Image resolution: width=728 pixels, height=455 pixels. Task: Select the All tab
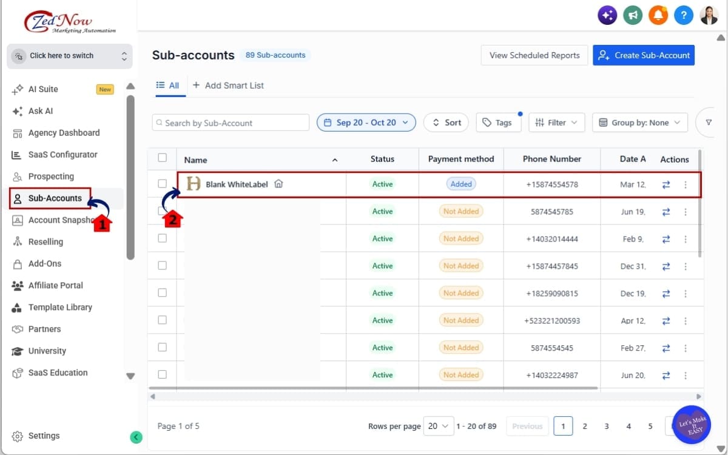(168, 86)
